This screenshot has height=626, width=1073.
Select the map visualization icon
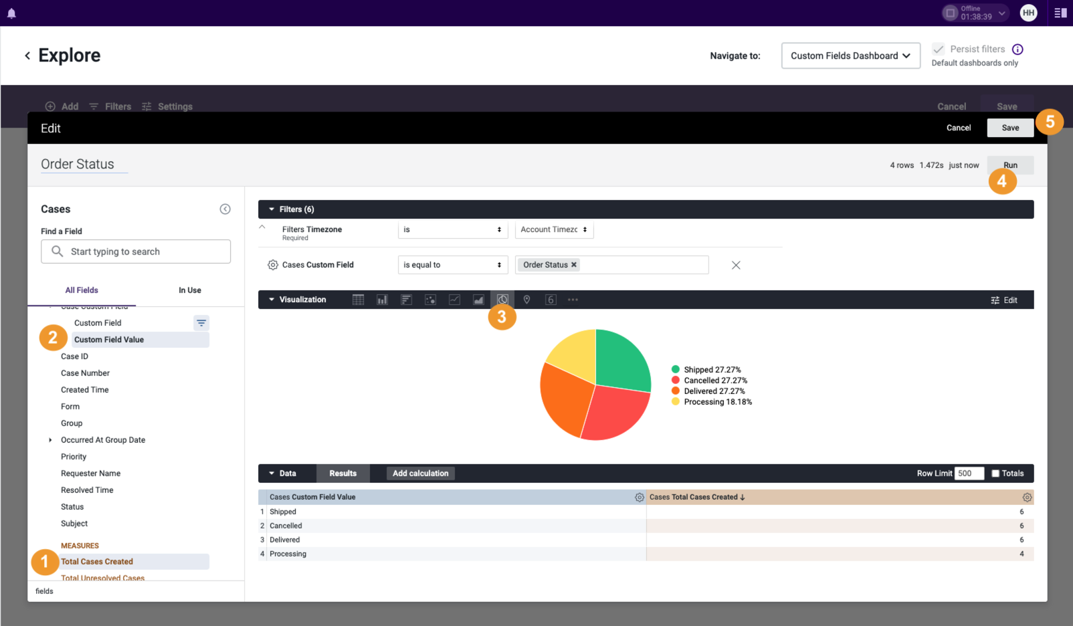(526, 300)
